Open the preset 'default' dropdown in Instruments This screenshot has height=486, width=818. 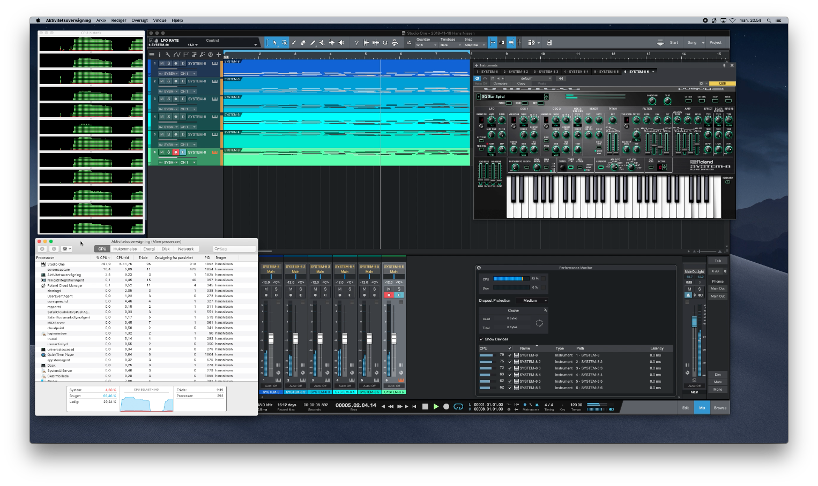coord(528,78)
